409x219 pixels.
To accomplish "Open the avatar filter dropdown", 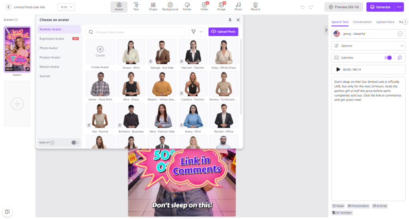I will click(197, 32).
